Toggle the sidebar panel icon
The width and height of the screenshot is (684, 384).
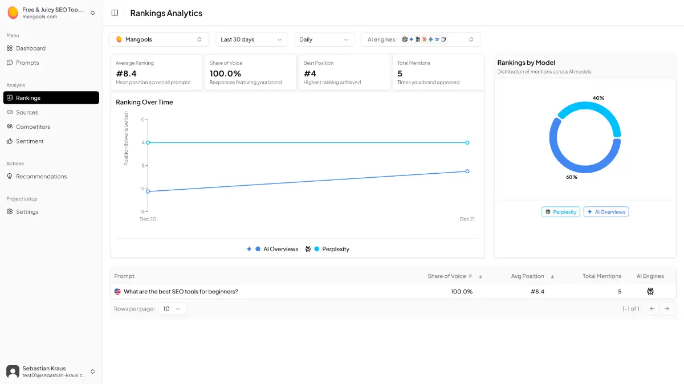pos(115,13)
